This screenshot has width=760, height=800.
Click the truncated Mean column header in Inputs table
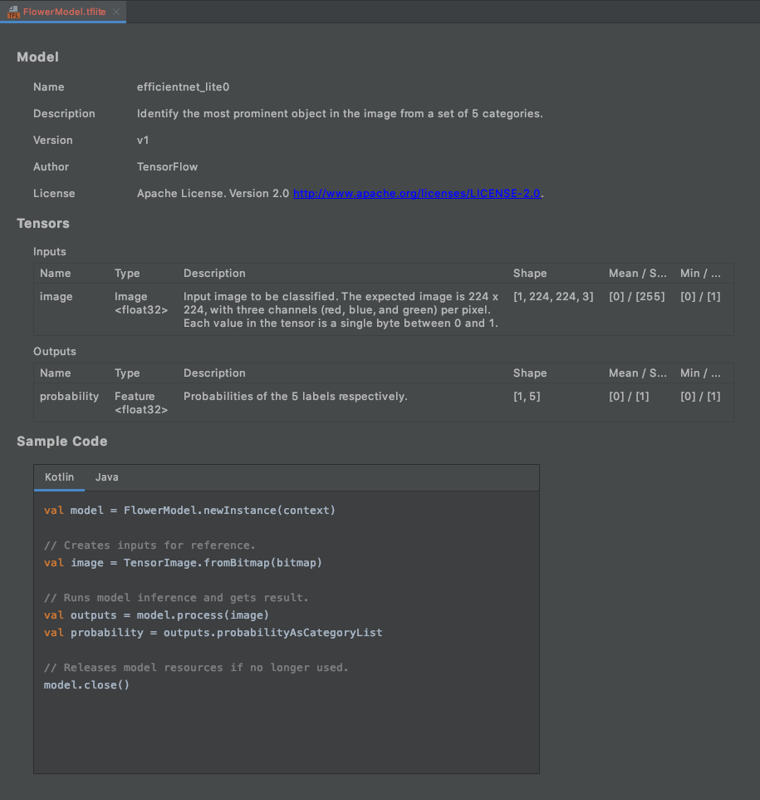coord(637,274)
